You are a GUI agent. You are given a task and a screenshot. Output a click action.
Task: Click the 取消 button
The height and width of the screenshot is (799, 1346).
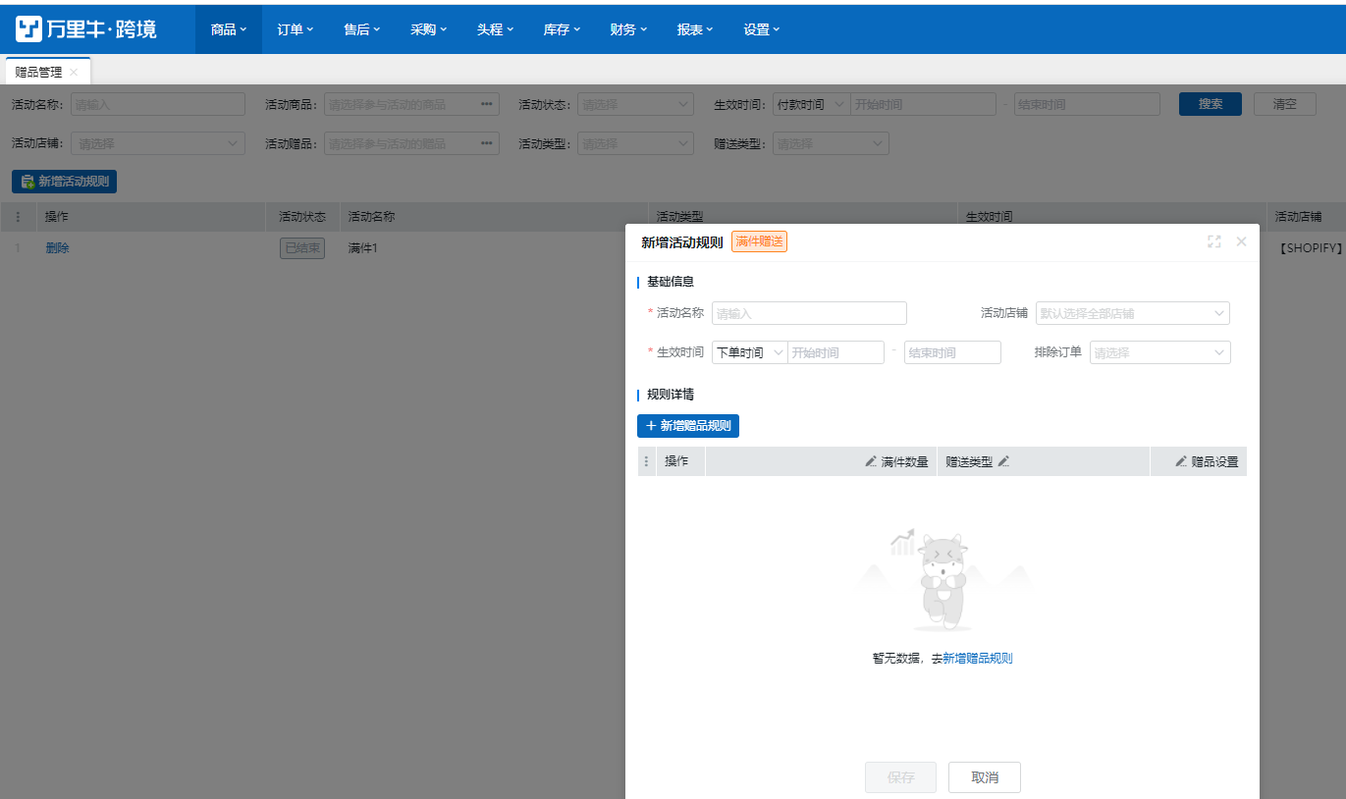(x=985, y=777)
